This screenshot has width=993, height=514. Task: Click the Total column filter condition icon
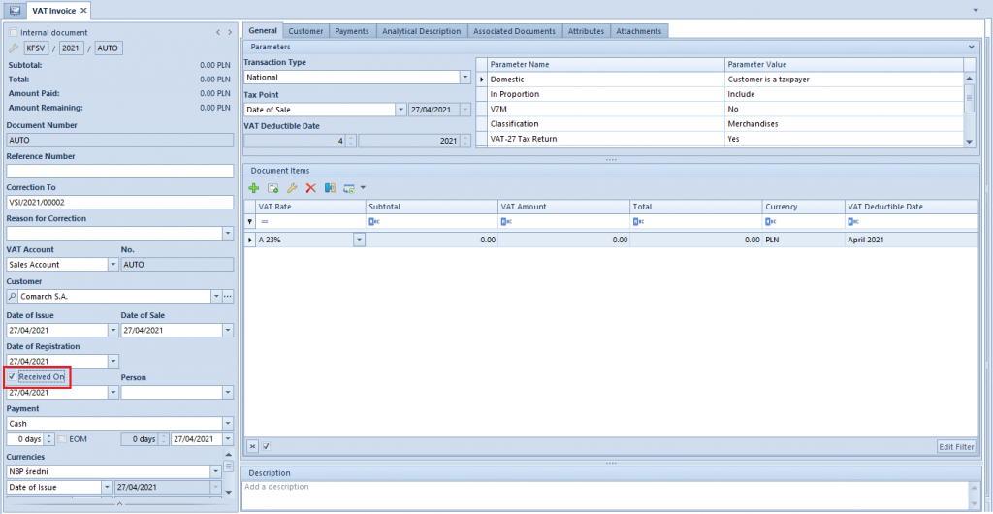tap(638, 222)
